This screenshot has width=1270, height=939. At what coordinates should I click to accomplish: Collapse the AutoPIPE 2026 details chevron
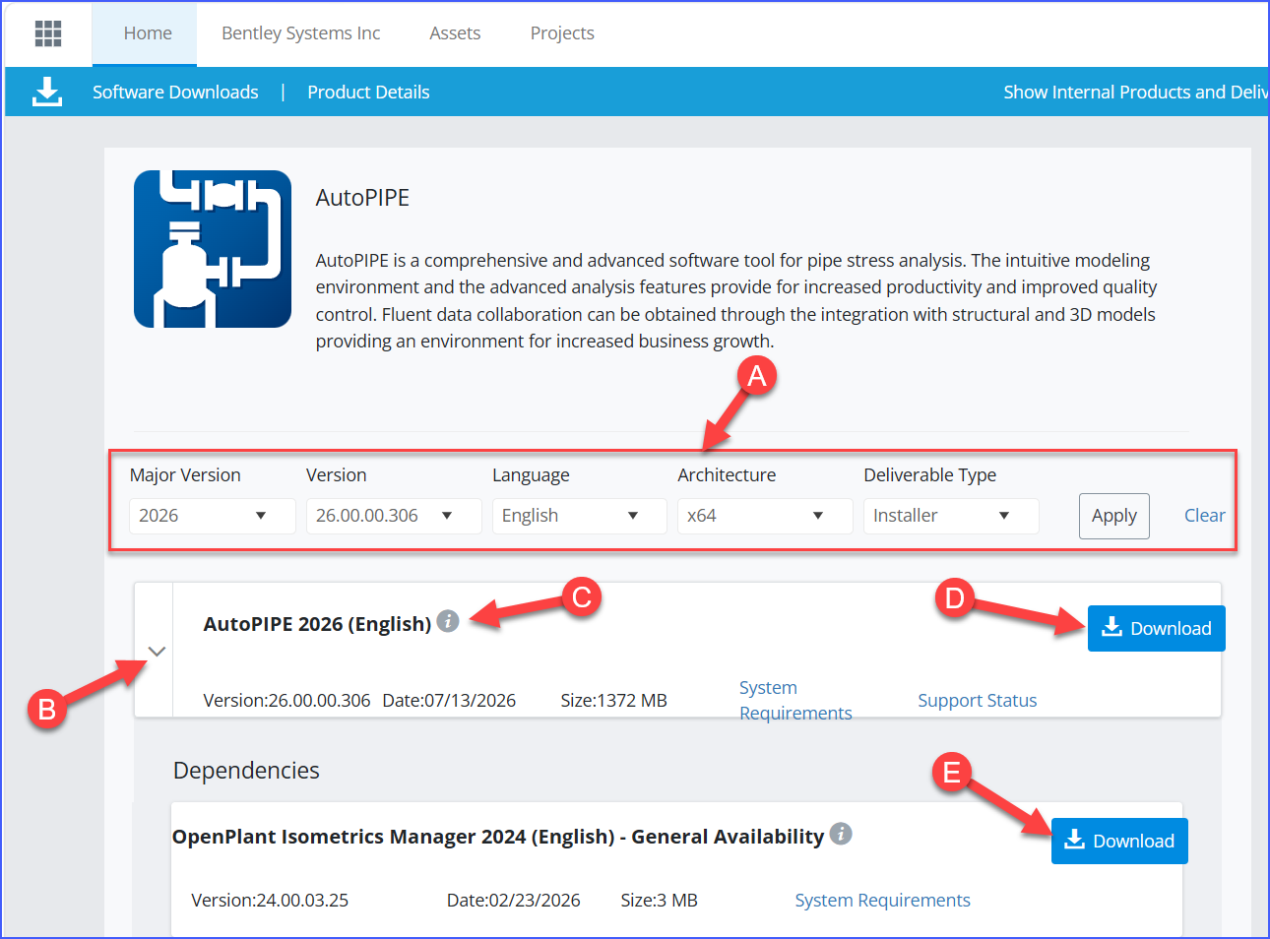(157, 651)
